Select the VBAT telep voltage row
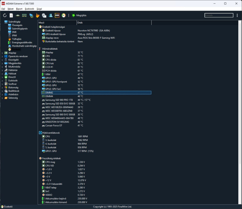Viewport: 242px width, 209px height. [96, 188]
